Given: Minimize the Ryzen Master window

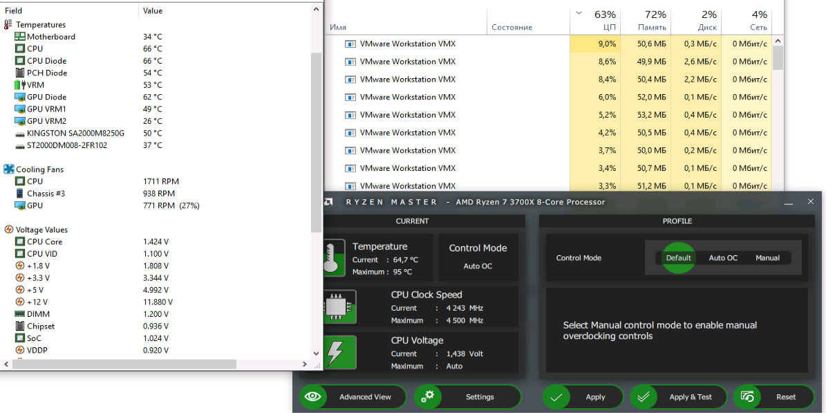Looking at the screenshot, I should (789, 202).
